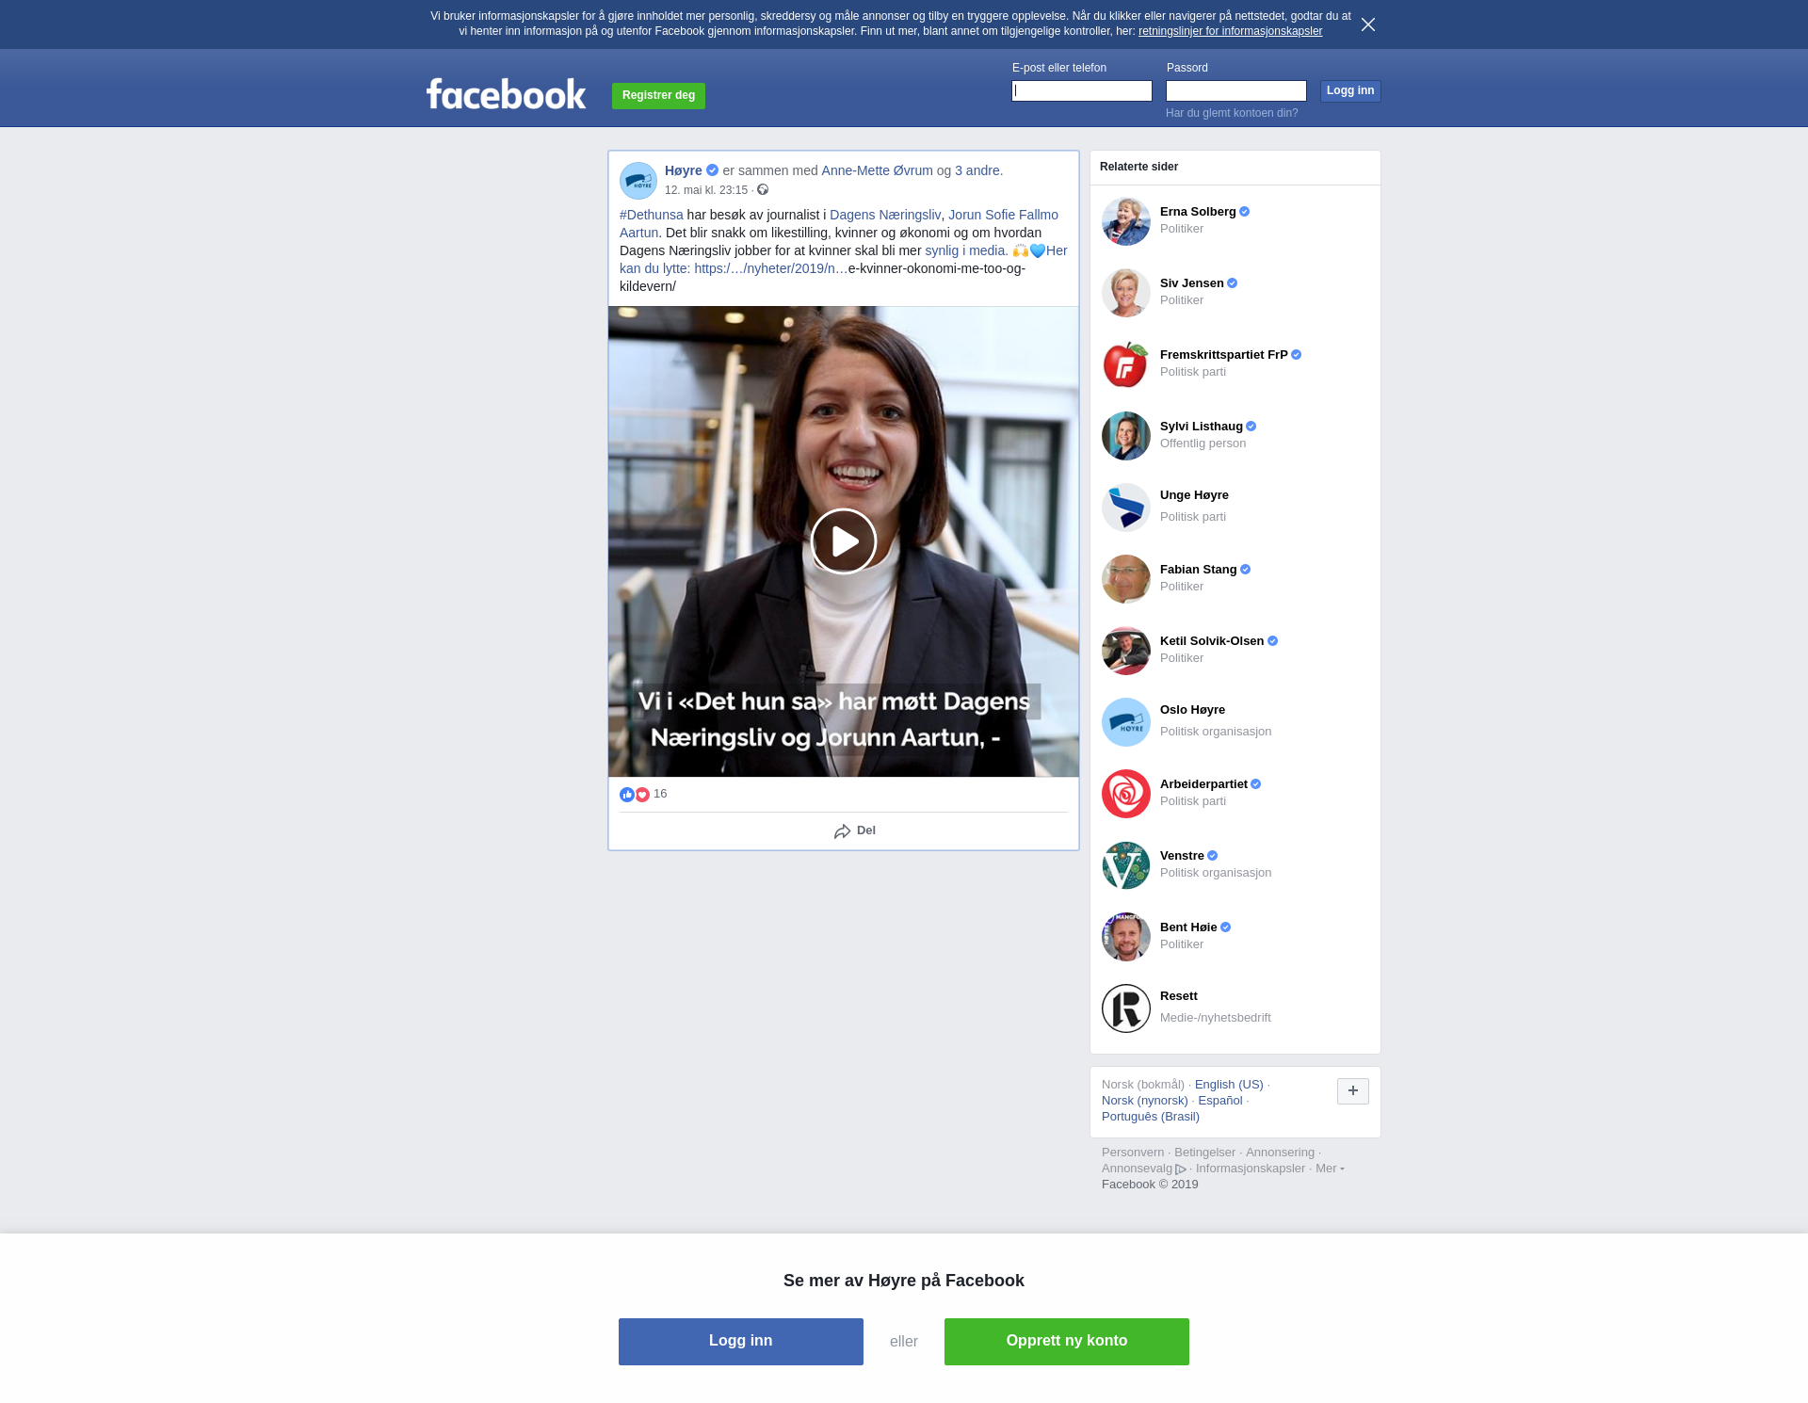Close the cookie notice banner
1808x1403 pixels.
[x=1367, y=24]
